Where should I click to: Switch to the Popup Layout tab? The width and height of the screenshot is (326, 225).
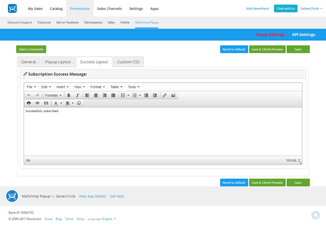(58, 62)
